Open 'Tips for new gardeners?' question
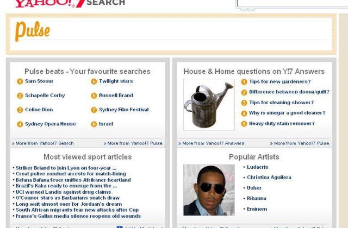 pos(279,81)
